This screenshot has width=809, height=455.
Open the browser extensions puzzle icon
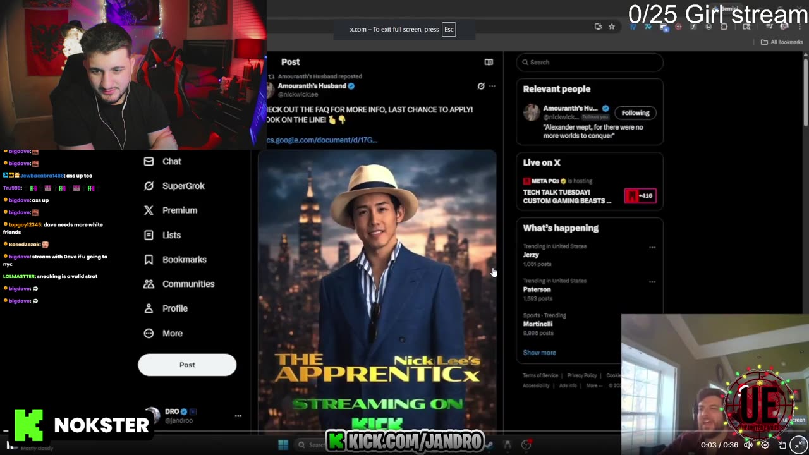coord(724,27)
